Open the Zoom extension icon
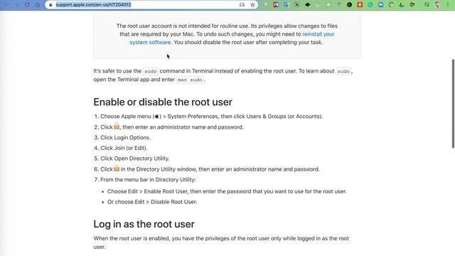The width and height of the screenshot is (455, 256). [x=381, y=5]
